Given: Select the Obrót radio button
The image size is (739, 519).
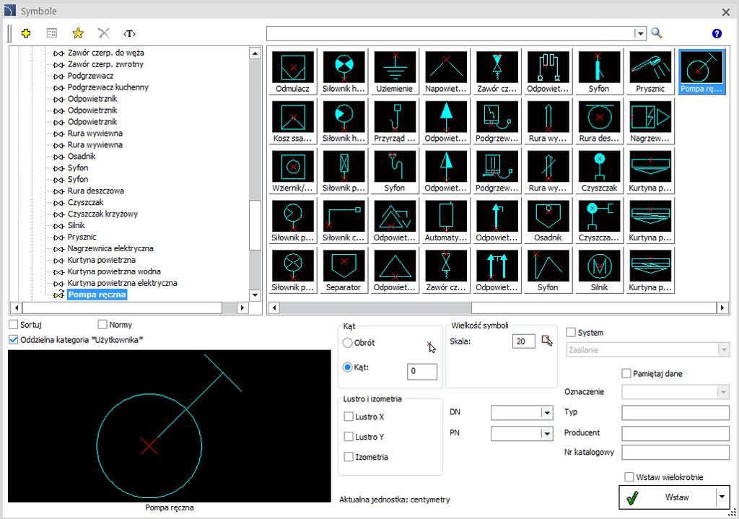Looking at the screenshot, I should click(x=347, y=343).
